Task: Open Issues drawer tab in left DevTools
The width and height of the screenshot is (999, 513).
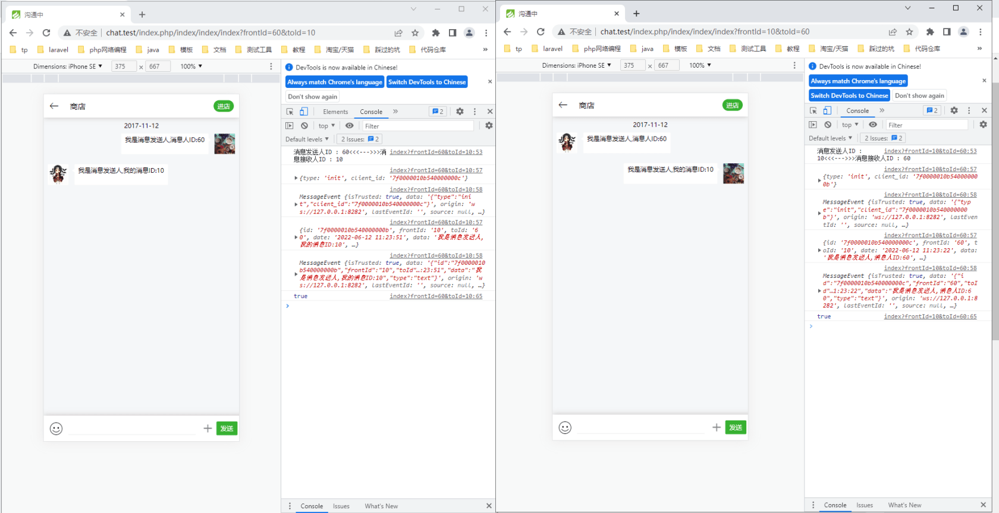Action: click(x=341, y=506)
